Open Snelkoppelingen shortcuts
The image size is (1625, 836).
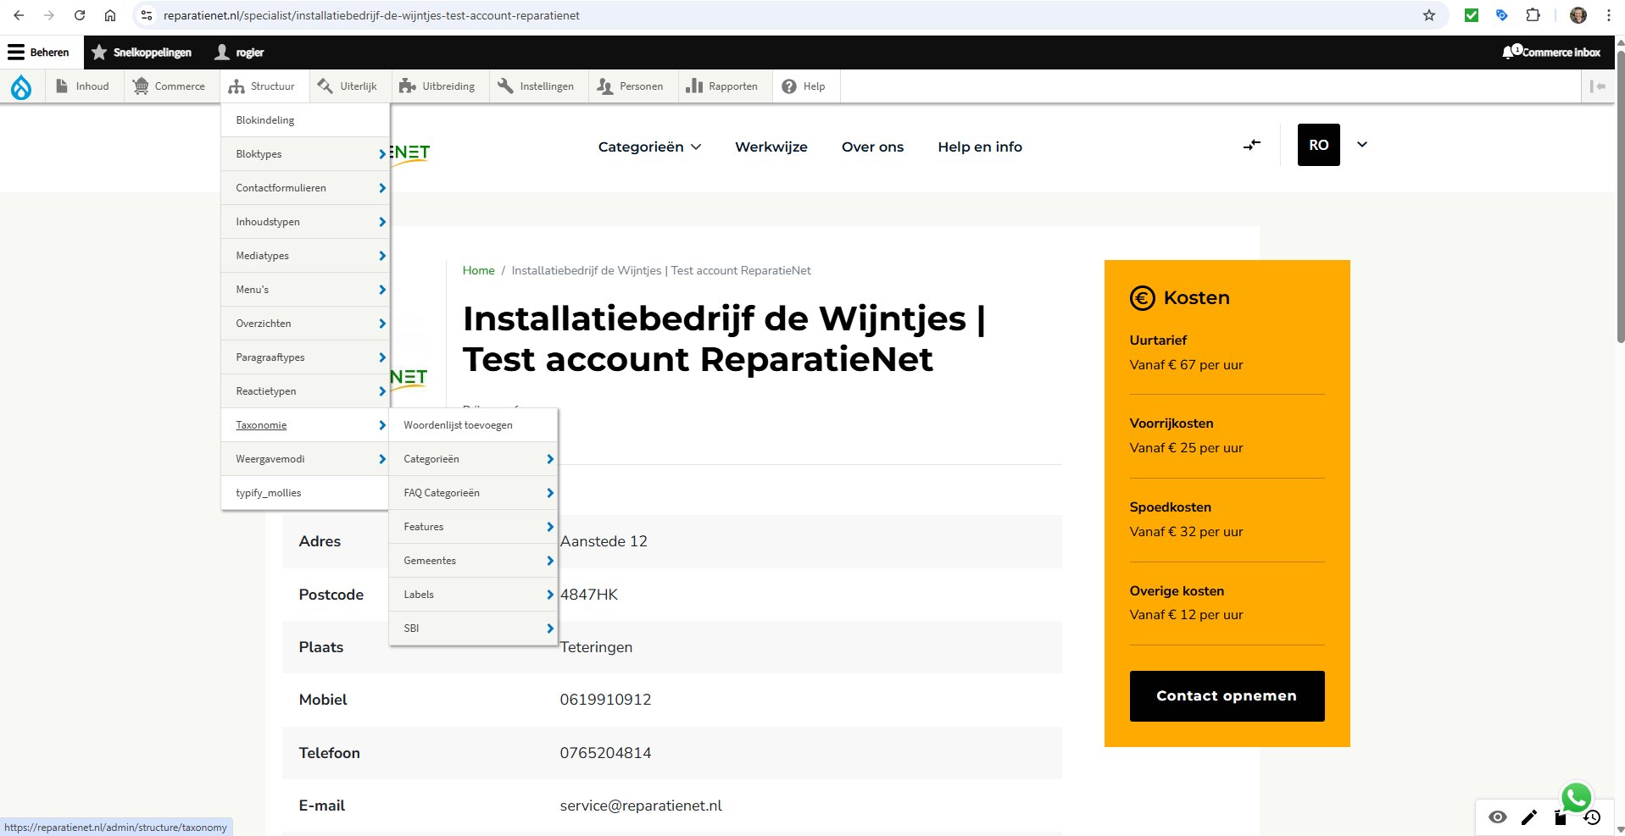tap(142, 53)
